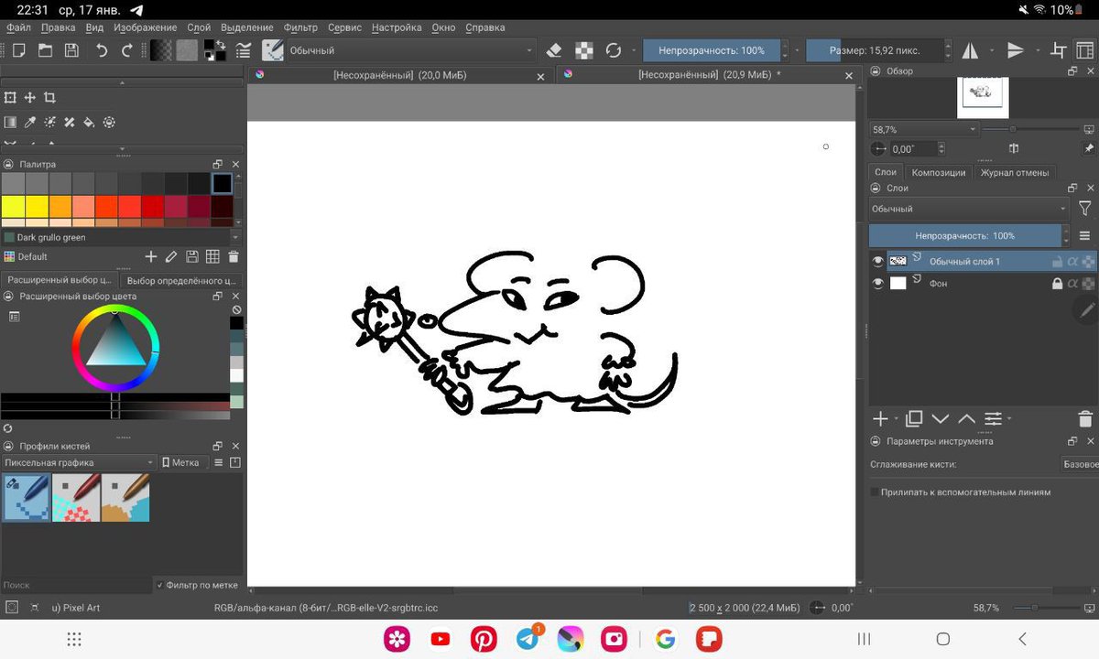Enable Прилипать к вспомогательным линиям checkbox
1099x659 pixels.
pyautogui.click(x=876, y=492)
